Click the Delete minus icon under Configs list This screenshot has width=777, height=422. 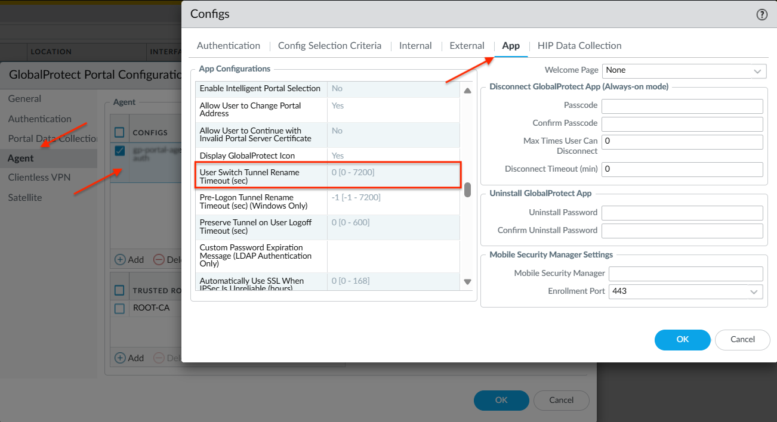coord(159,259)
